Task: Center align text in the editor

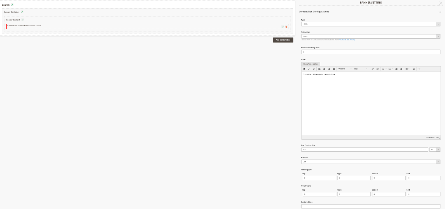Action: (324, 69)
